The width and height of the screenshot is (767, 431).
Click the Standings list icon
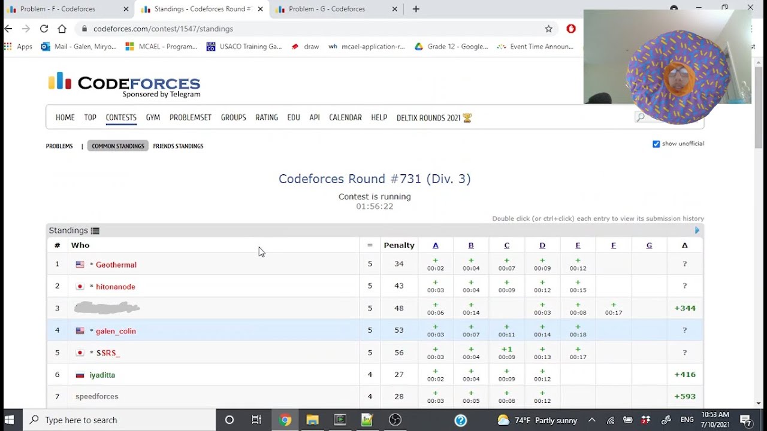pyautogui.click(x=95, y=230)
